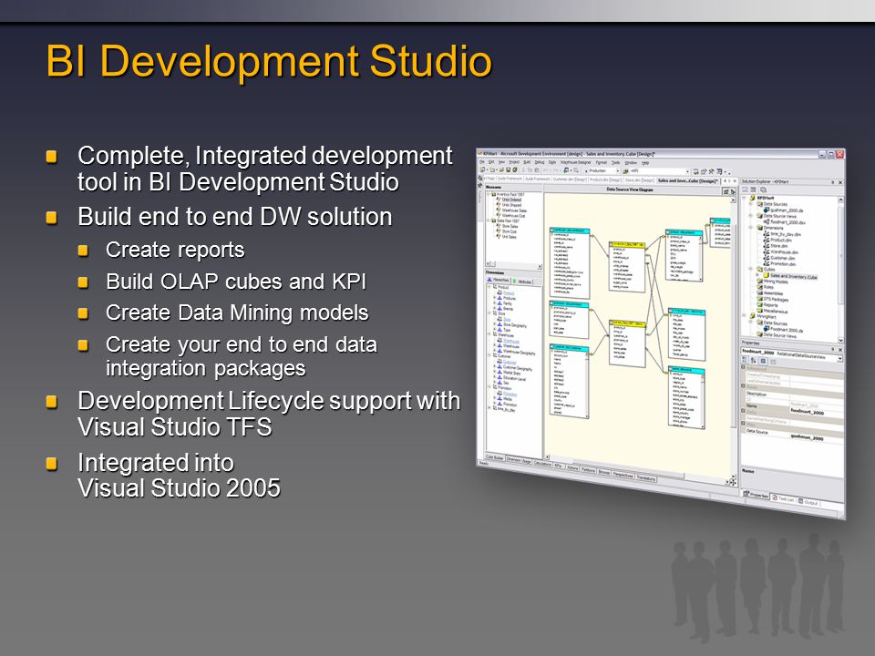Click the Store.dim file icon

pos(767,245)
